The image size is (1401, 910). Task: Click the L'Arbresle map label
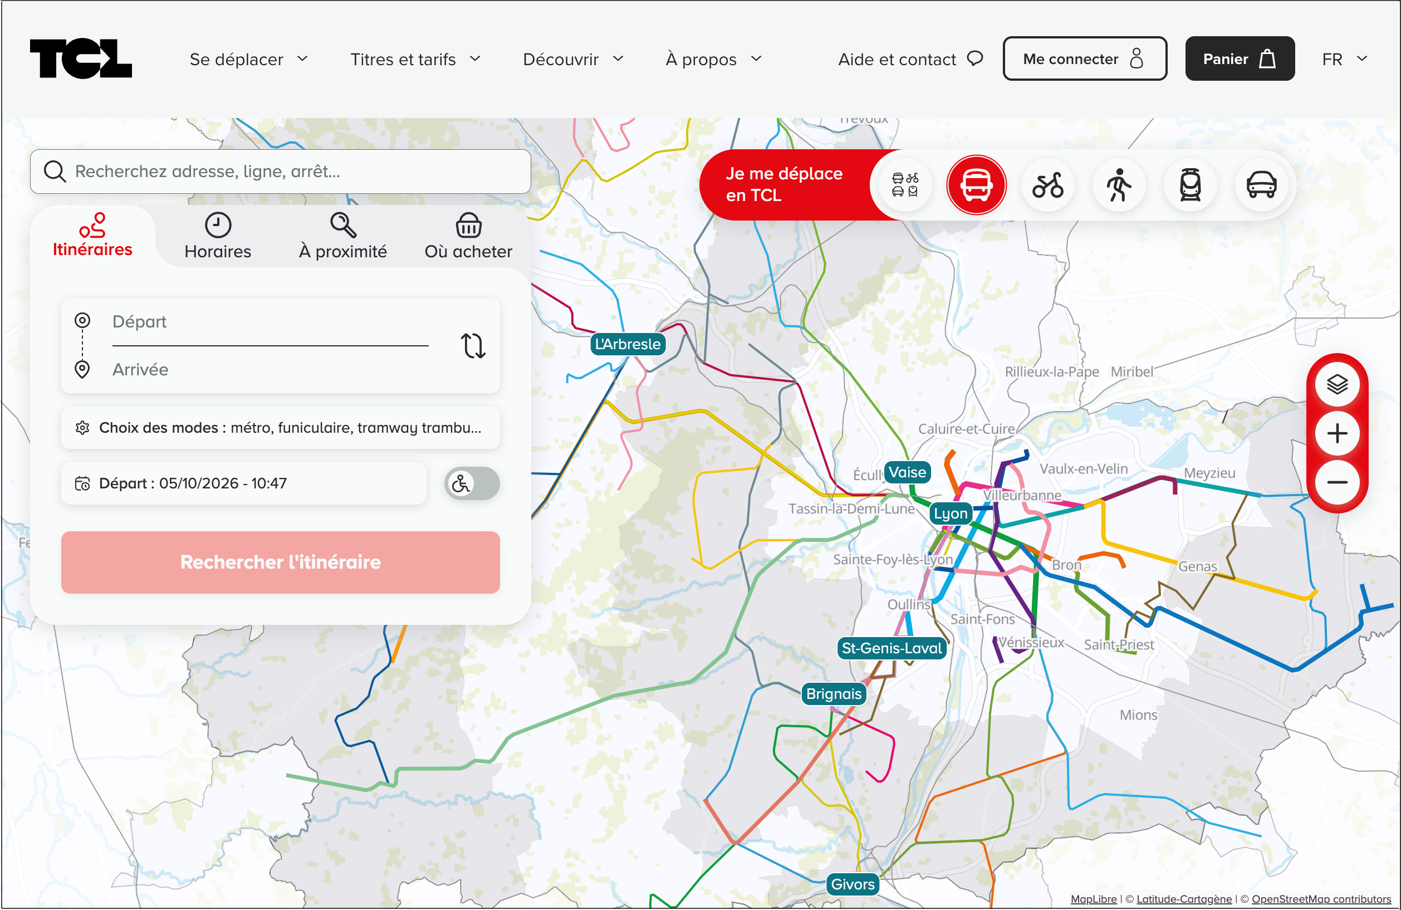627,344
